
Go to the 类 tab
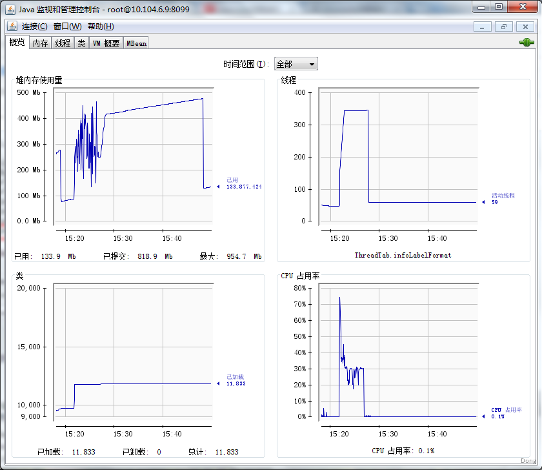[81, 43]
